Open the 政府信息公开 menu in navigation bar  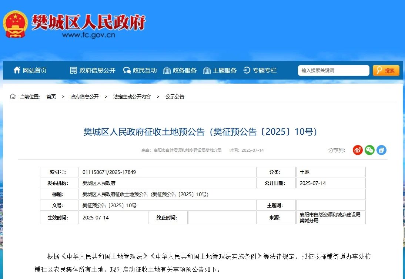tap(97, 70)
